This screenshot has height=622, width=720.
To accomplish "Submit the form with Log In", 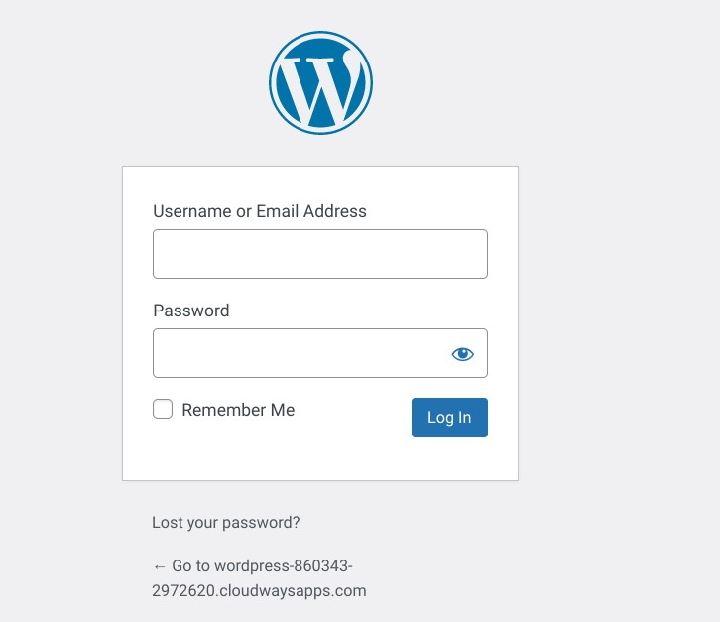I will tap(449, 418).
